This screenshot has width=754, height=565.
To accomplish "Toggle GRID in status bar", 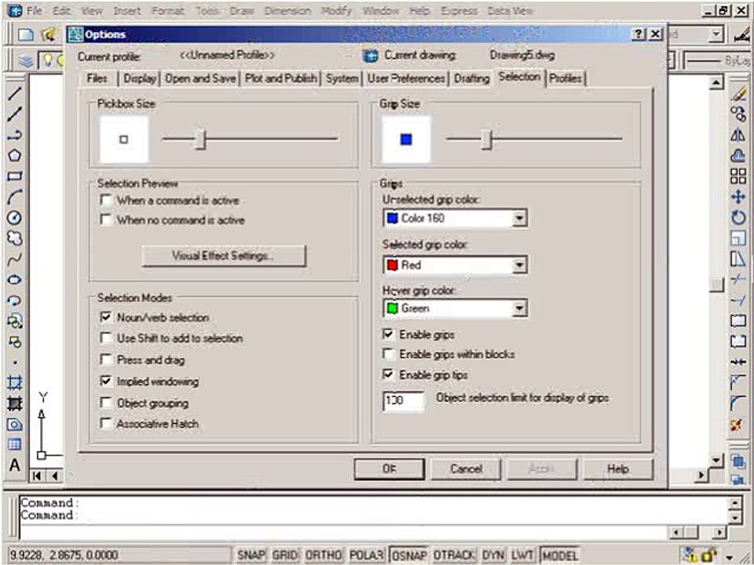I will (x=284, y=556).
